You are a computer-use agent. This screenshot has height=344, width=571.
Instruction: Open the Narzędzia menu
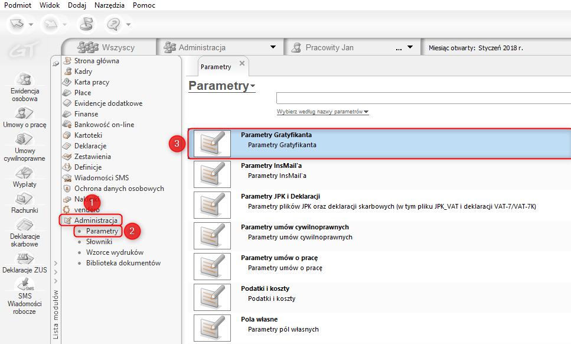(x=109, y=5)
